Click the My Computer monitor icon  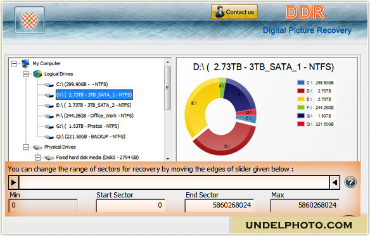(x=25, y=63)
